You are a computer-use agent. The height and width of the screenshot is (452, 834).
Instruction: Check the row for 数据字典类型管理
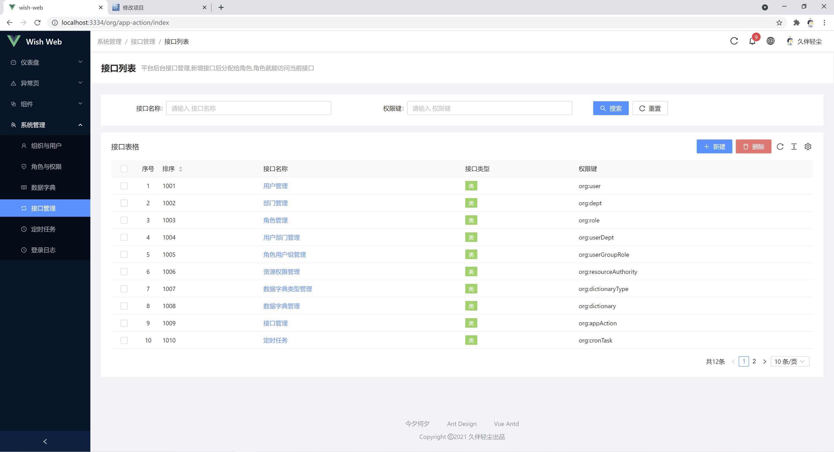[x=124, y=289]
